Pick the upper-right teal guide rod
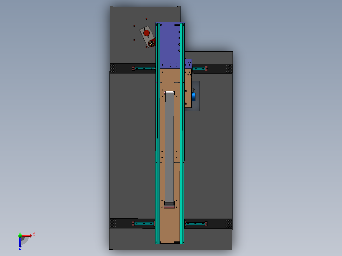 click(200, 69)
